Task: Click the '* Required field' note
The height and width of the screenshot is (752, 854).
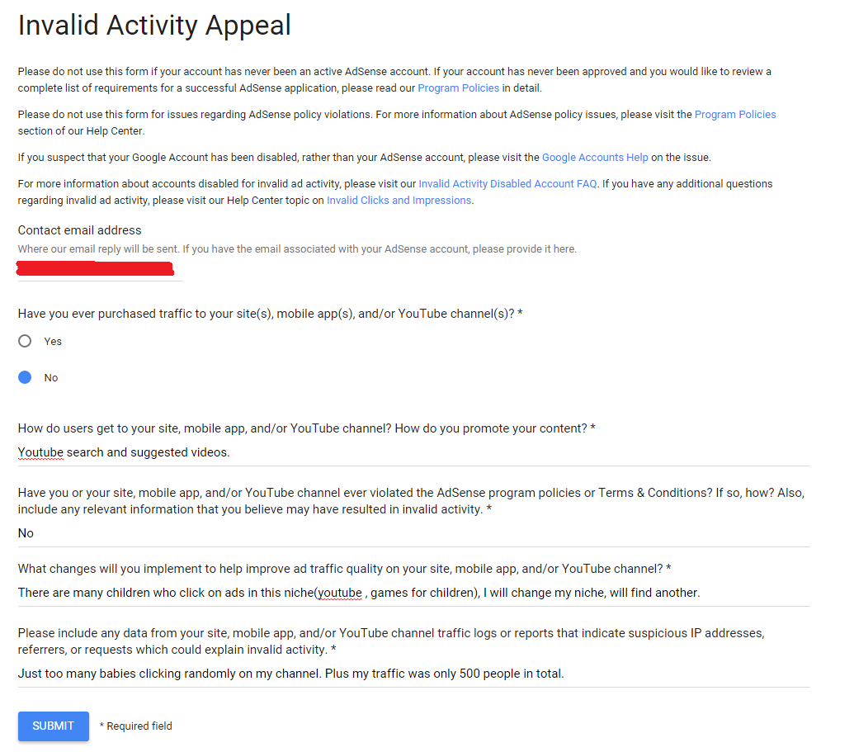Action: point(136,726)
